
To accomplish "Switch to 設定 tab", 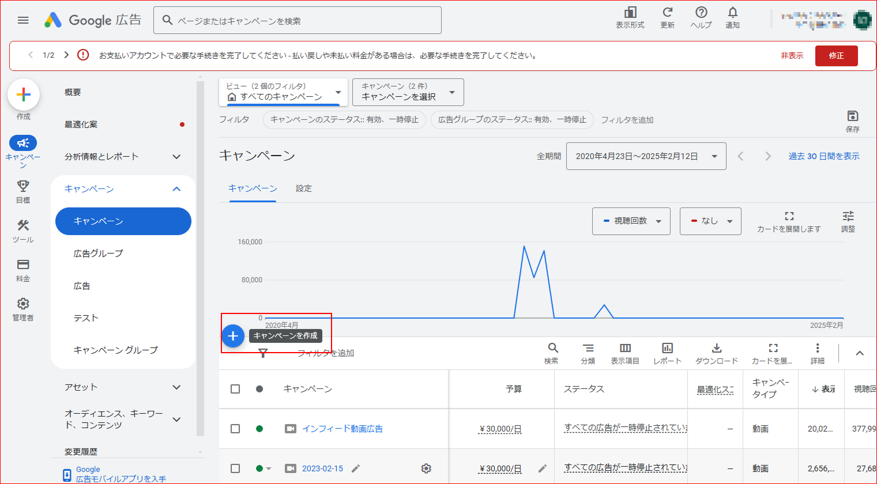I will click(304, 188).
